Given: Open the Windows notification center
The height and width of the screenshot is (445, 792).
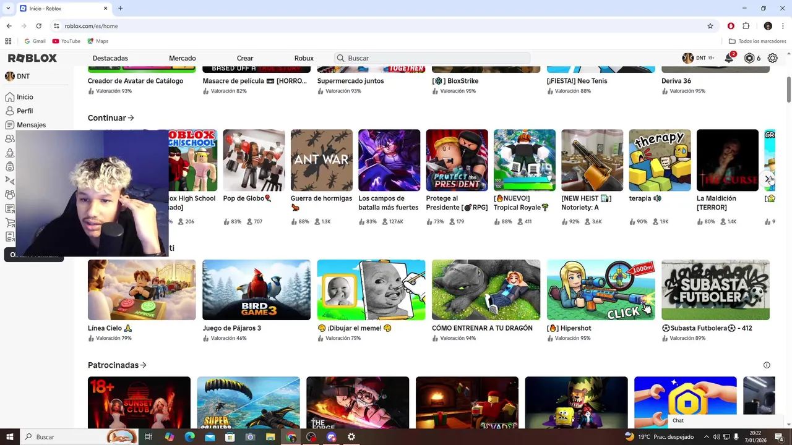Looking at the screenshot, I should tap(780, 437).
